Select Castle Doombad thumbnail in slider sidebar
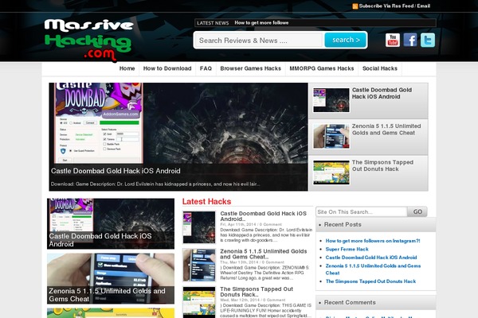 pos(331,100)
